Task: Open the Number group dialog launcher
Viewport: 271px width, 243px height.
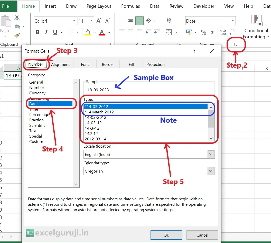Action: (x=236, y=44)
